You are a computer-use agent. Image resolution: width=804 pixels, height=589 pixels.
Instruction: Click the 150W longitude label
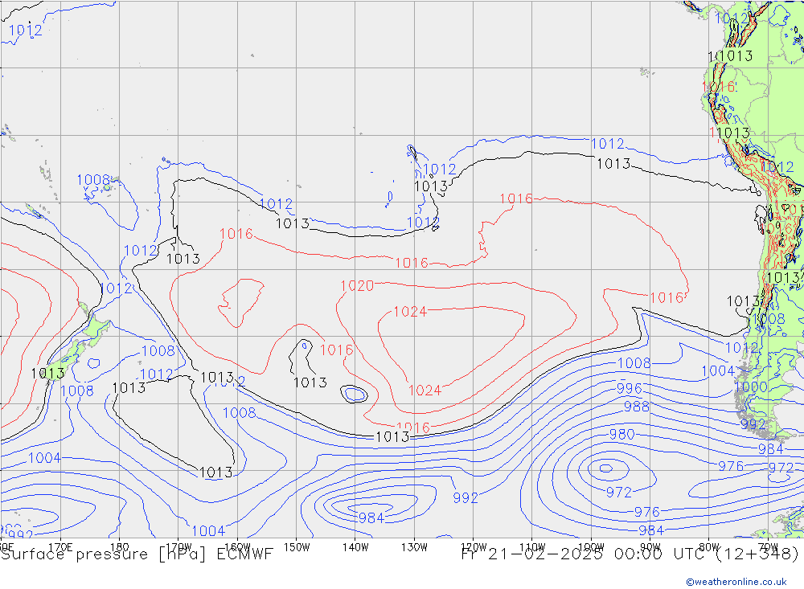[x=297, y=546]
